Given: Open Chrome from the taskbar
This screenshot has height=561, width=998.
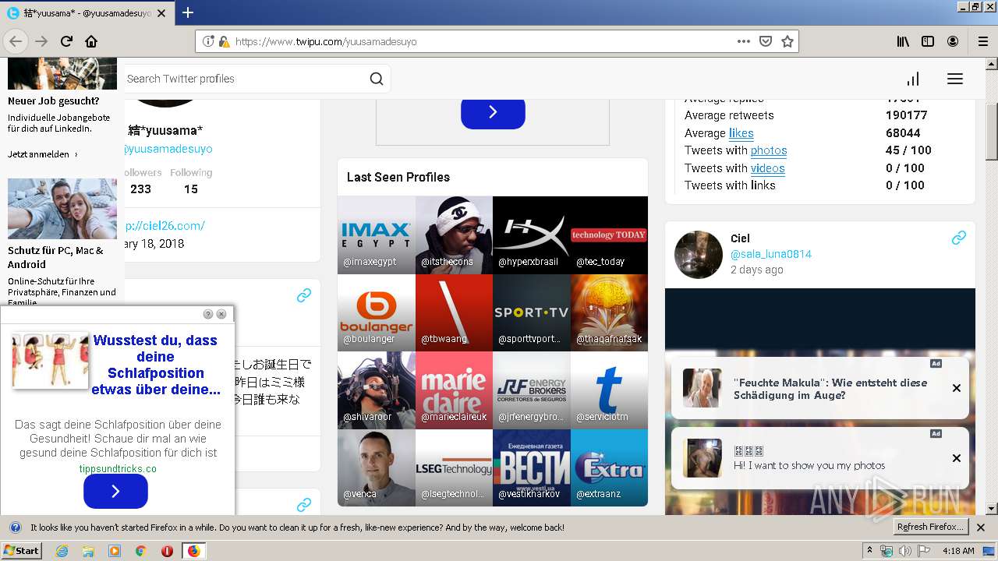Looking at the screenshot, I should (x=140, y=551).
